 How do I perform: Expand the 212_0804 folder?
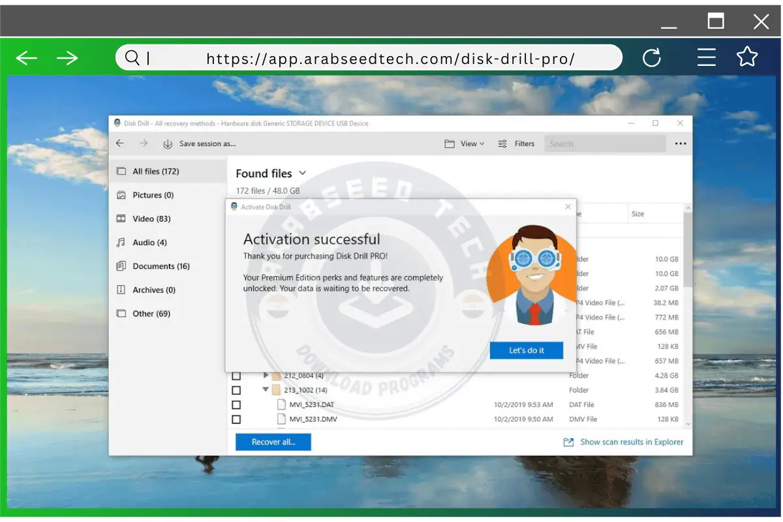coord(266,375)
